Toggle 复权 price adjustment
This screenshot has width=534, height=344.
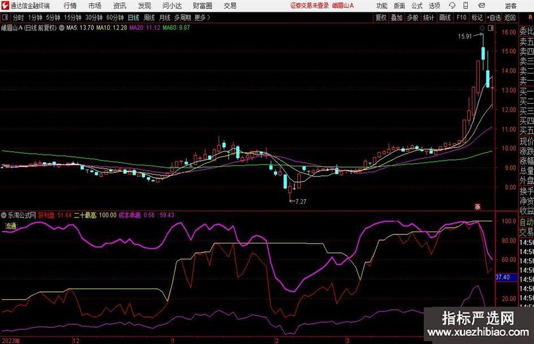[x=381, y=18]
